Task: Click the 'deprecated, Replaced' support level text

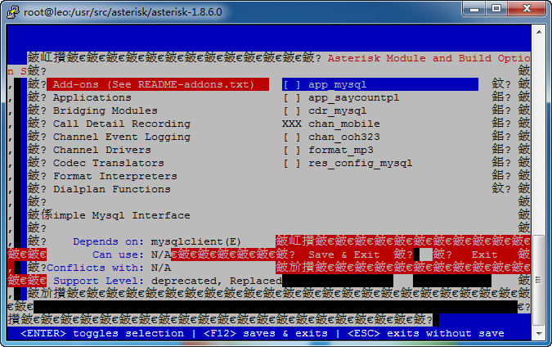Action: coord(217,281)
